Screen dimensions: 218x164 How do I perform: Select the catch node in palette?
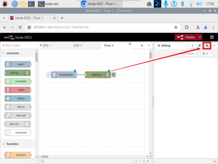[x=18, y=90]
